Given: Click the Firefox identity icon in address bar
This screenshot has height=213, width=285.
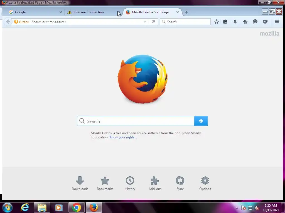Looking at the screenshot, I should (21, 22).
